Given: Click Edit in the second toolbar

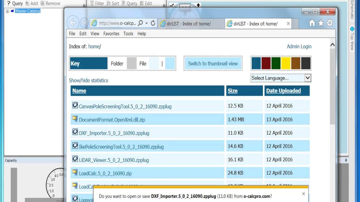Looking at the screenshot, I should pos(146,3).
